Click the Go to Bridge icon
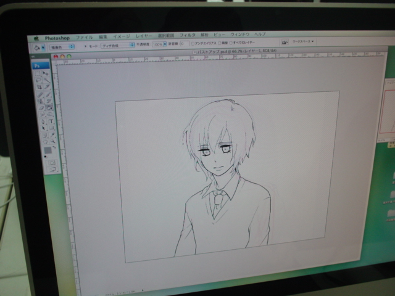 click(285, 42)
